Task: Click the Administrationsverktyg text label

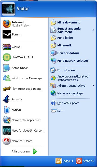Action: (71, 86)
